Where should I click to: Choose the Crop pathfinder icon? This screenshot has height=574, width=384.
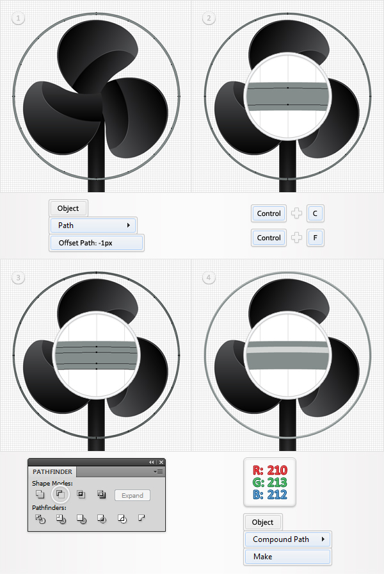[x=102, y=519]
